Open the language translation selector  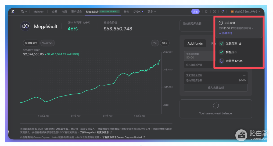(x=24, y=11)
